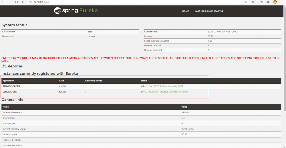Open the favorites list icon
The image size is (286, 148).
coord(261,2)
